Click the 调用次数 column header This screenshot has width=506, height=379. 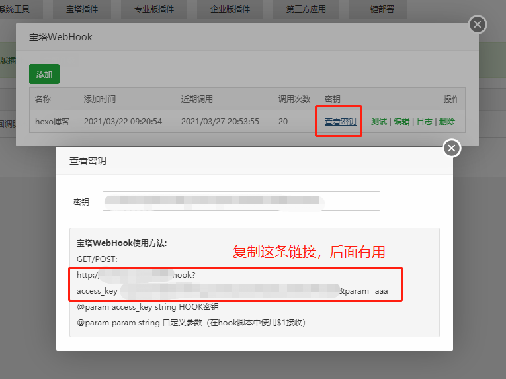pyautogui.click(x=294, y=99)
